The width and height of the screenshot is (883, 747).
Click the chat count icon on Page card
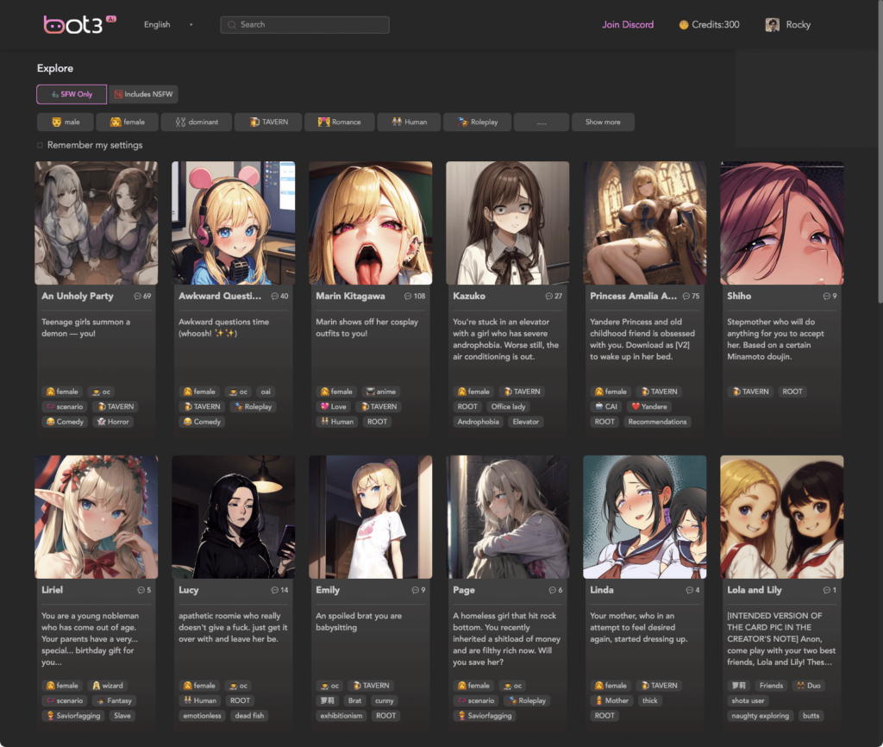click(551, 590)
